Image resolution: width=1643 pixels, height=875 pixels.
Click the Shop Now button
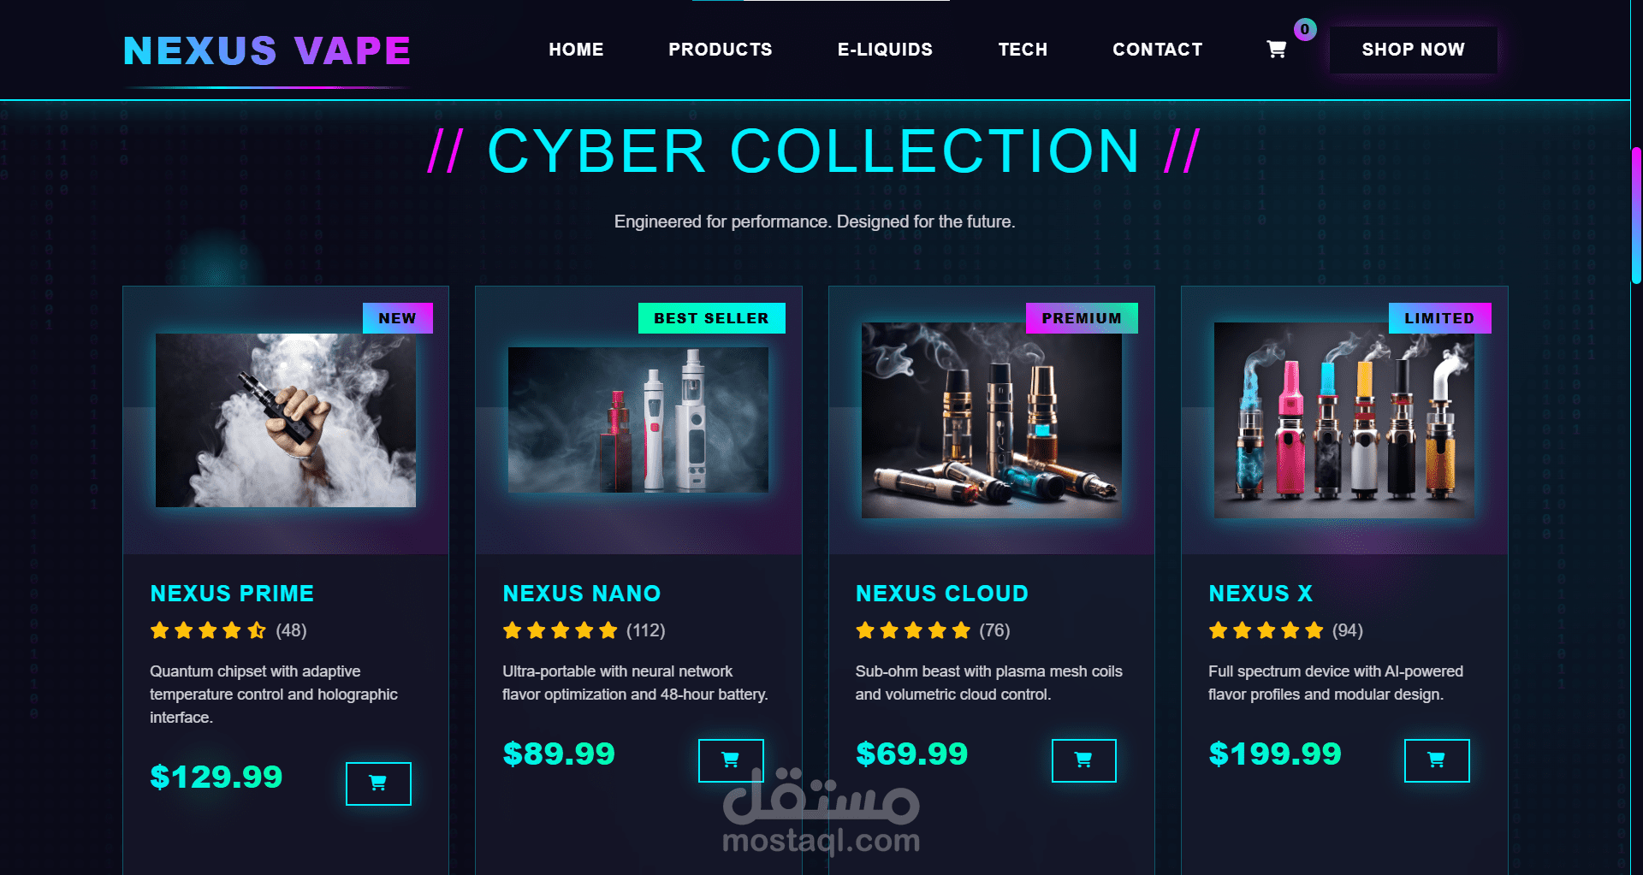(x=1414, y=50)
